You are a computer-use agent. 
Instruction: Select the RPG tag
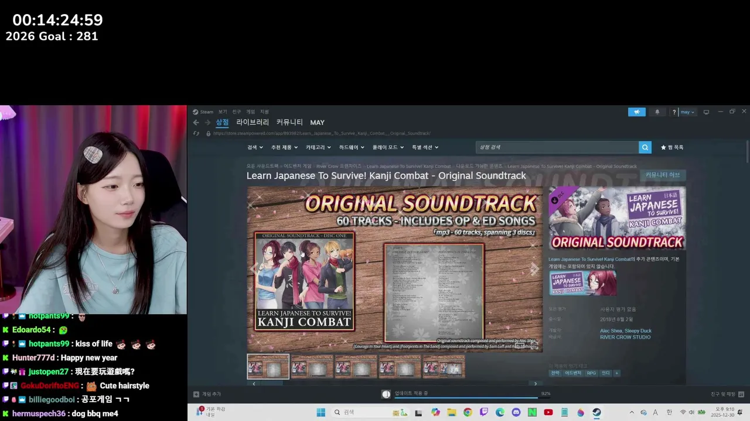tap(591, 373)
